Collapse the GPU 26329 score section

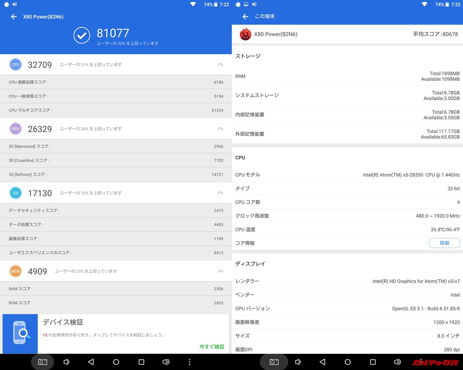pos(221,129)
